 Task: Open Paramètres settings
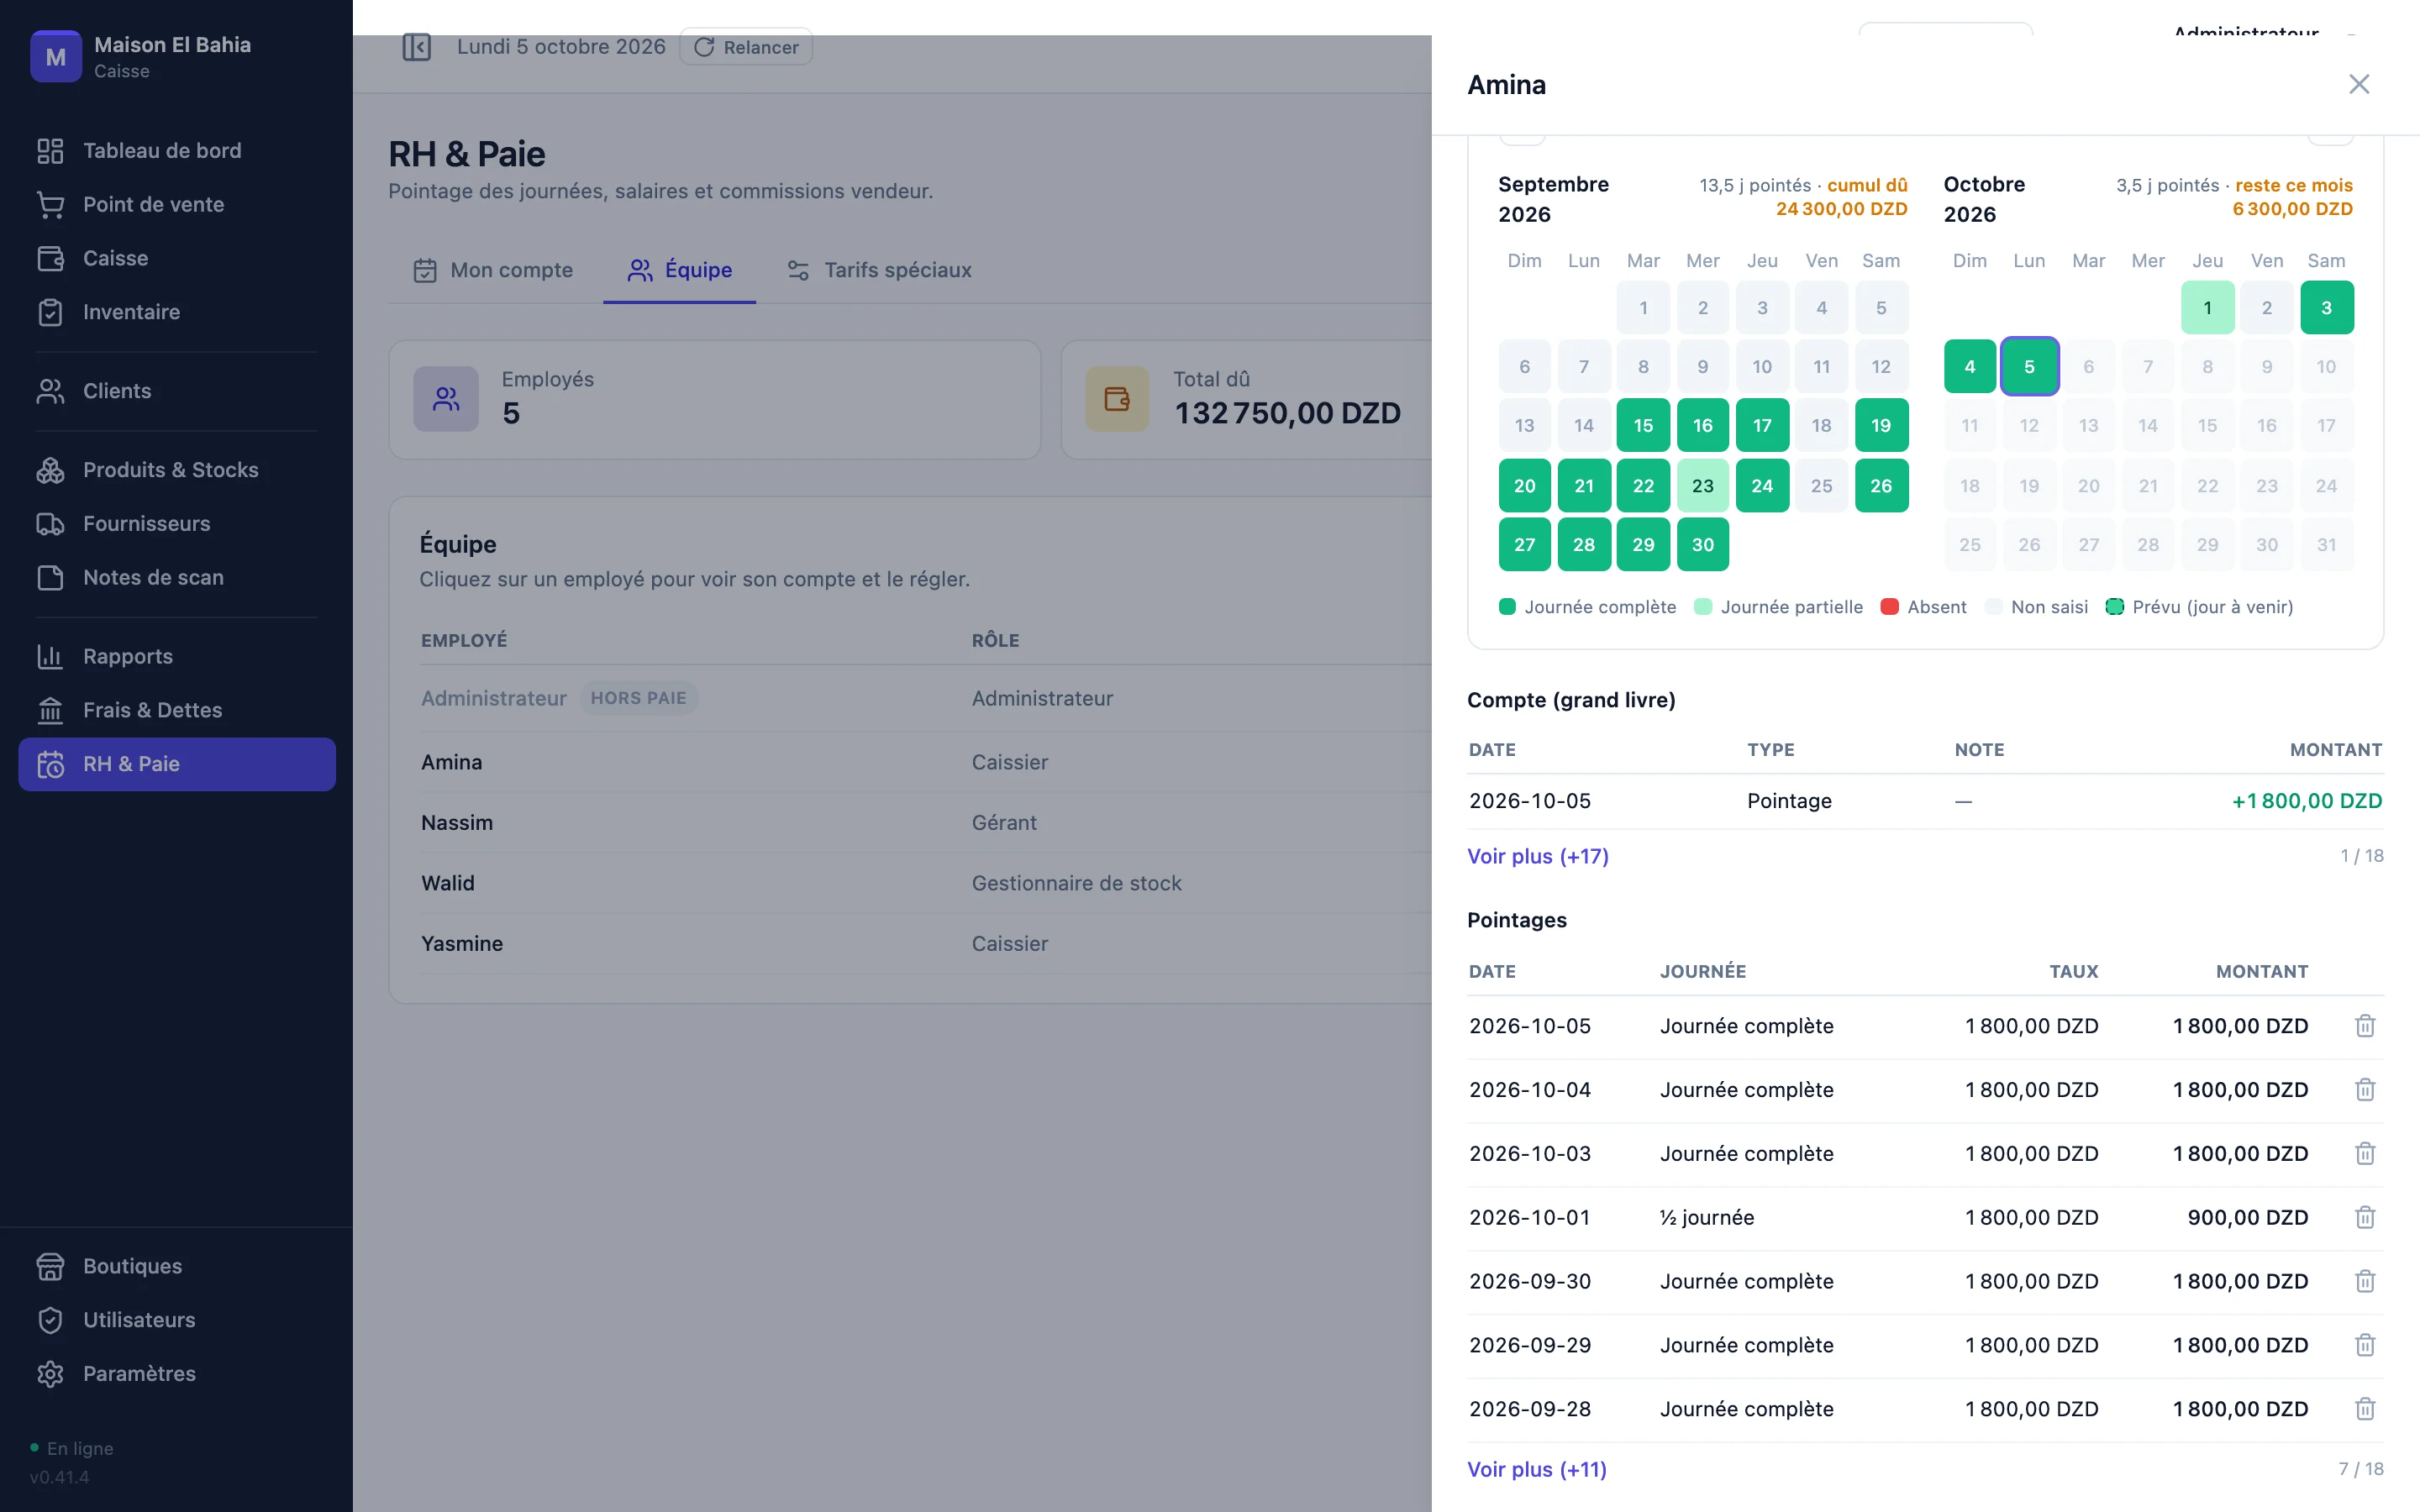pyautogui.click(x=177, y=1375)
